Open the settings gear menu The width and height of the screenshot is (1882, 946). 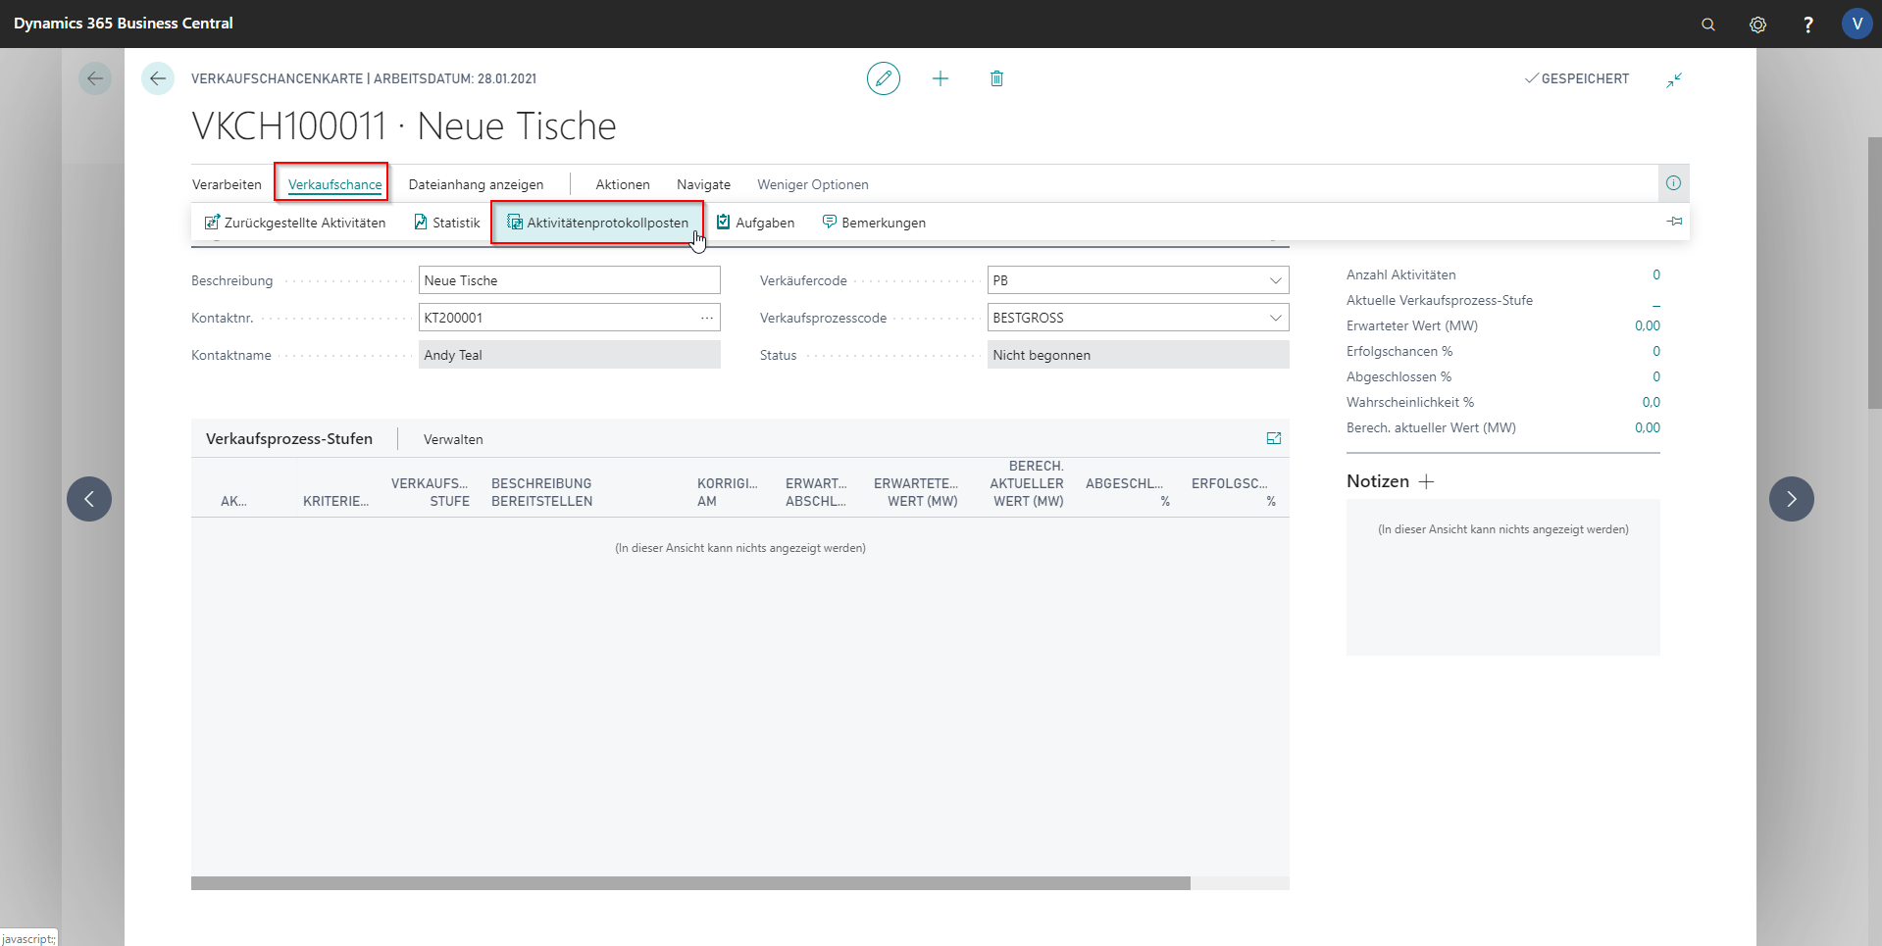tap(1757, 25)
